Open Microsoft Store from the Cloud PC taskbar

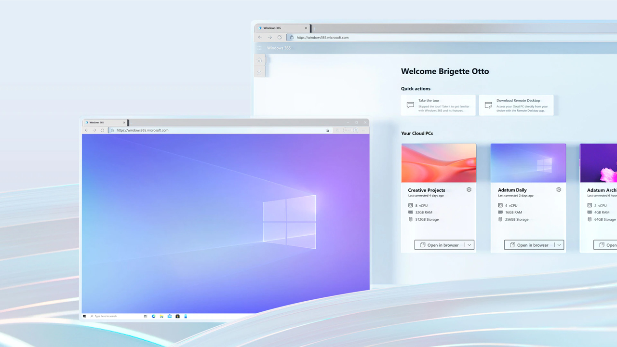pyautogui.click(x=177, y=316)
